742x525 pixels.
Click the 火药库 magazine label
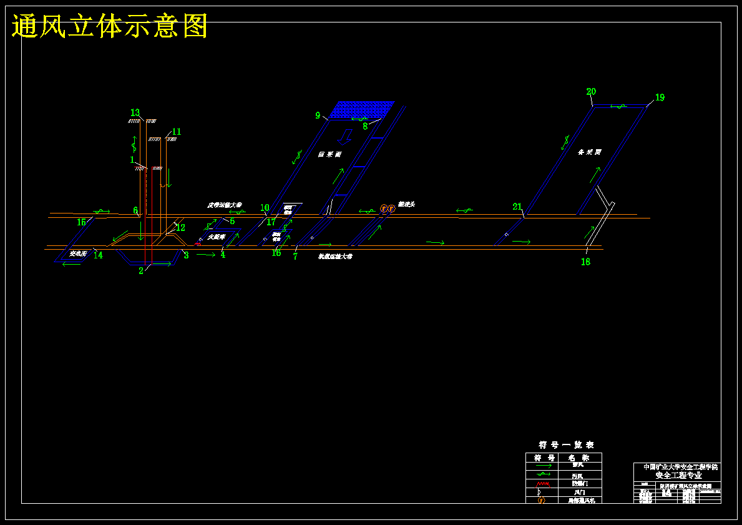coord(216,237)
